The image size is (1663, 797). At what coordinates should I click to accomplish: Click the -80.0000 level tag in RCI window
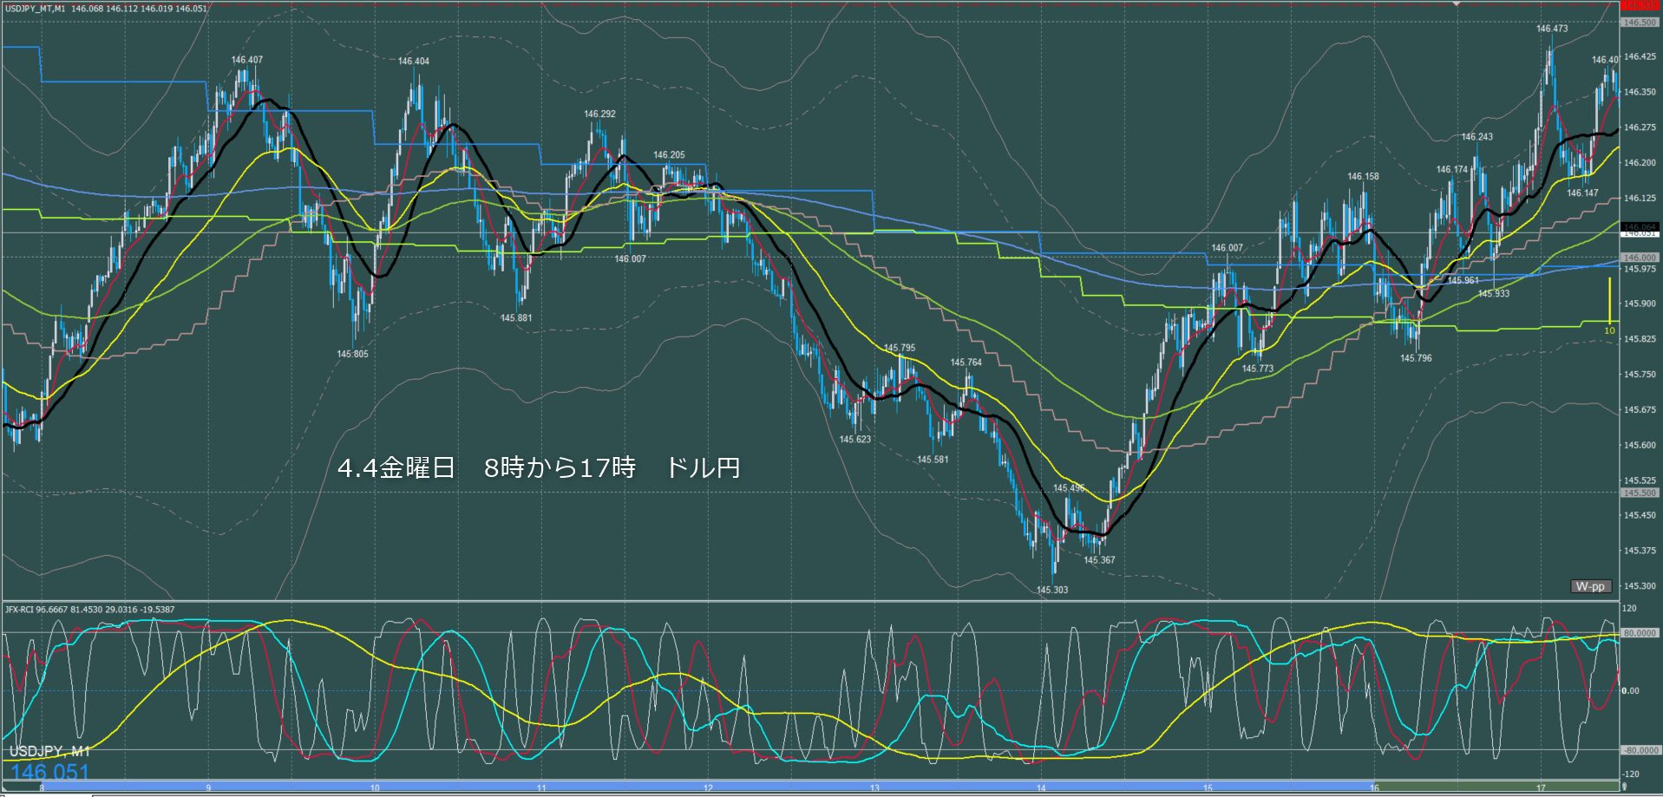[1640, 750]
